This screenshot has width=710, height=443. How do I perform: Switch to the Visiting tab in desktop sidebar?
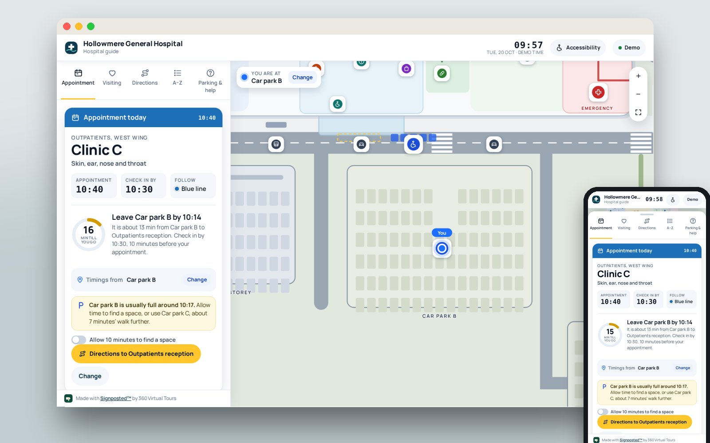[112, 78]
